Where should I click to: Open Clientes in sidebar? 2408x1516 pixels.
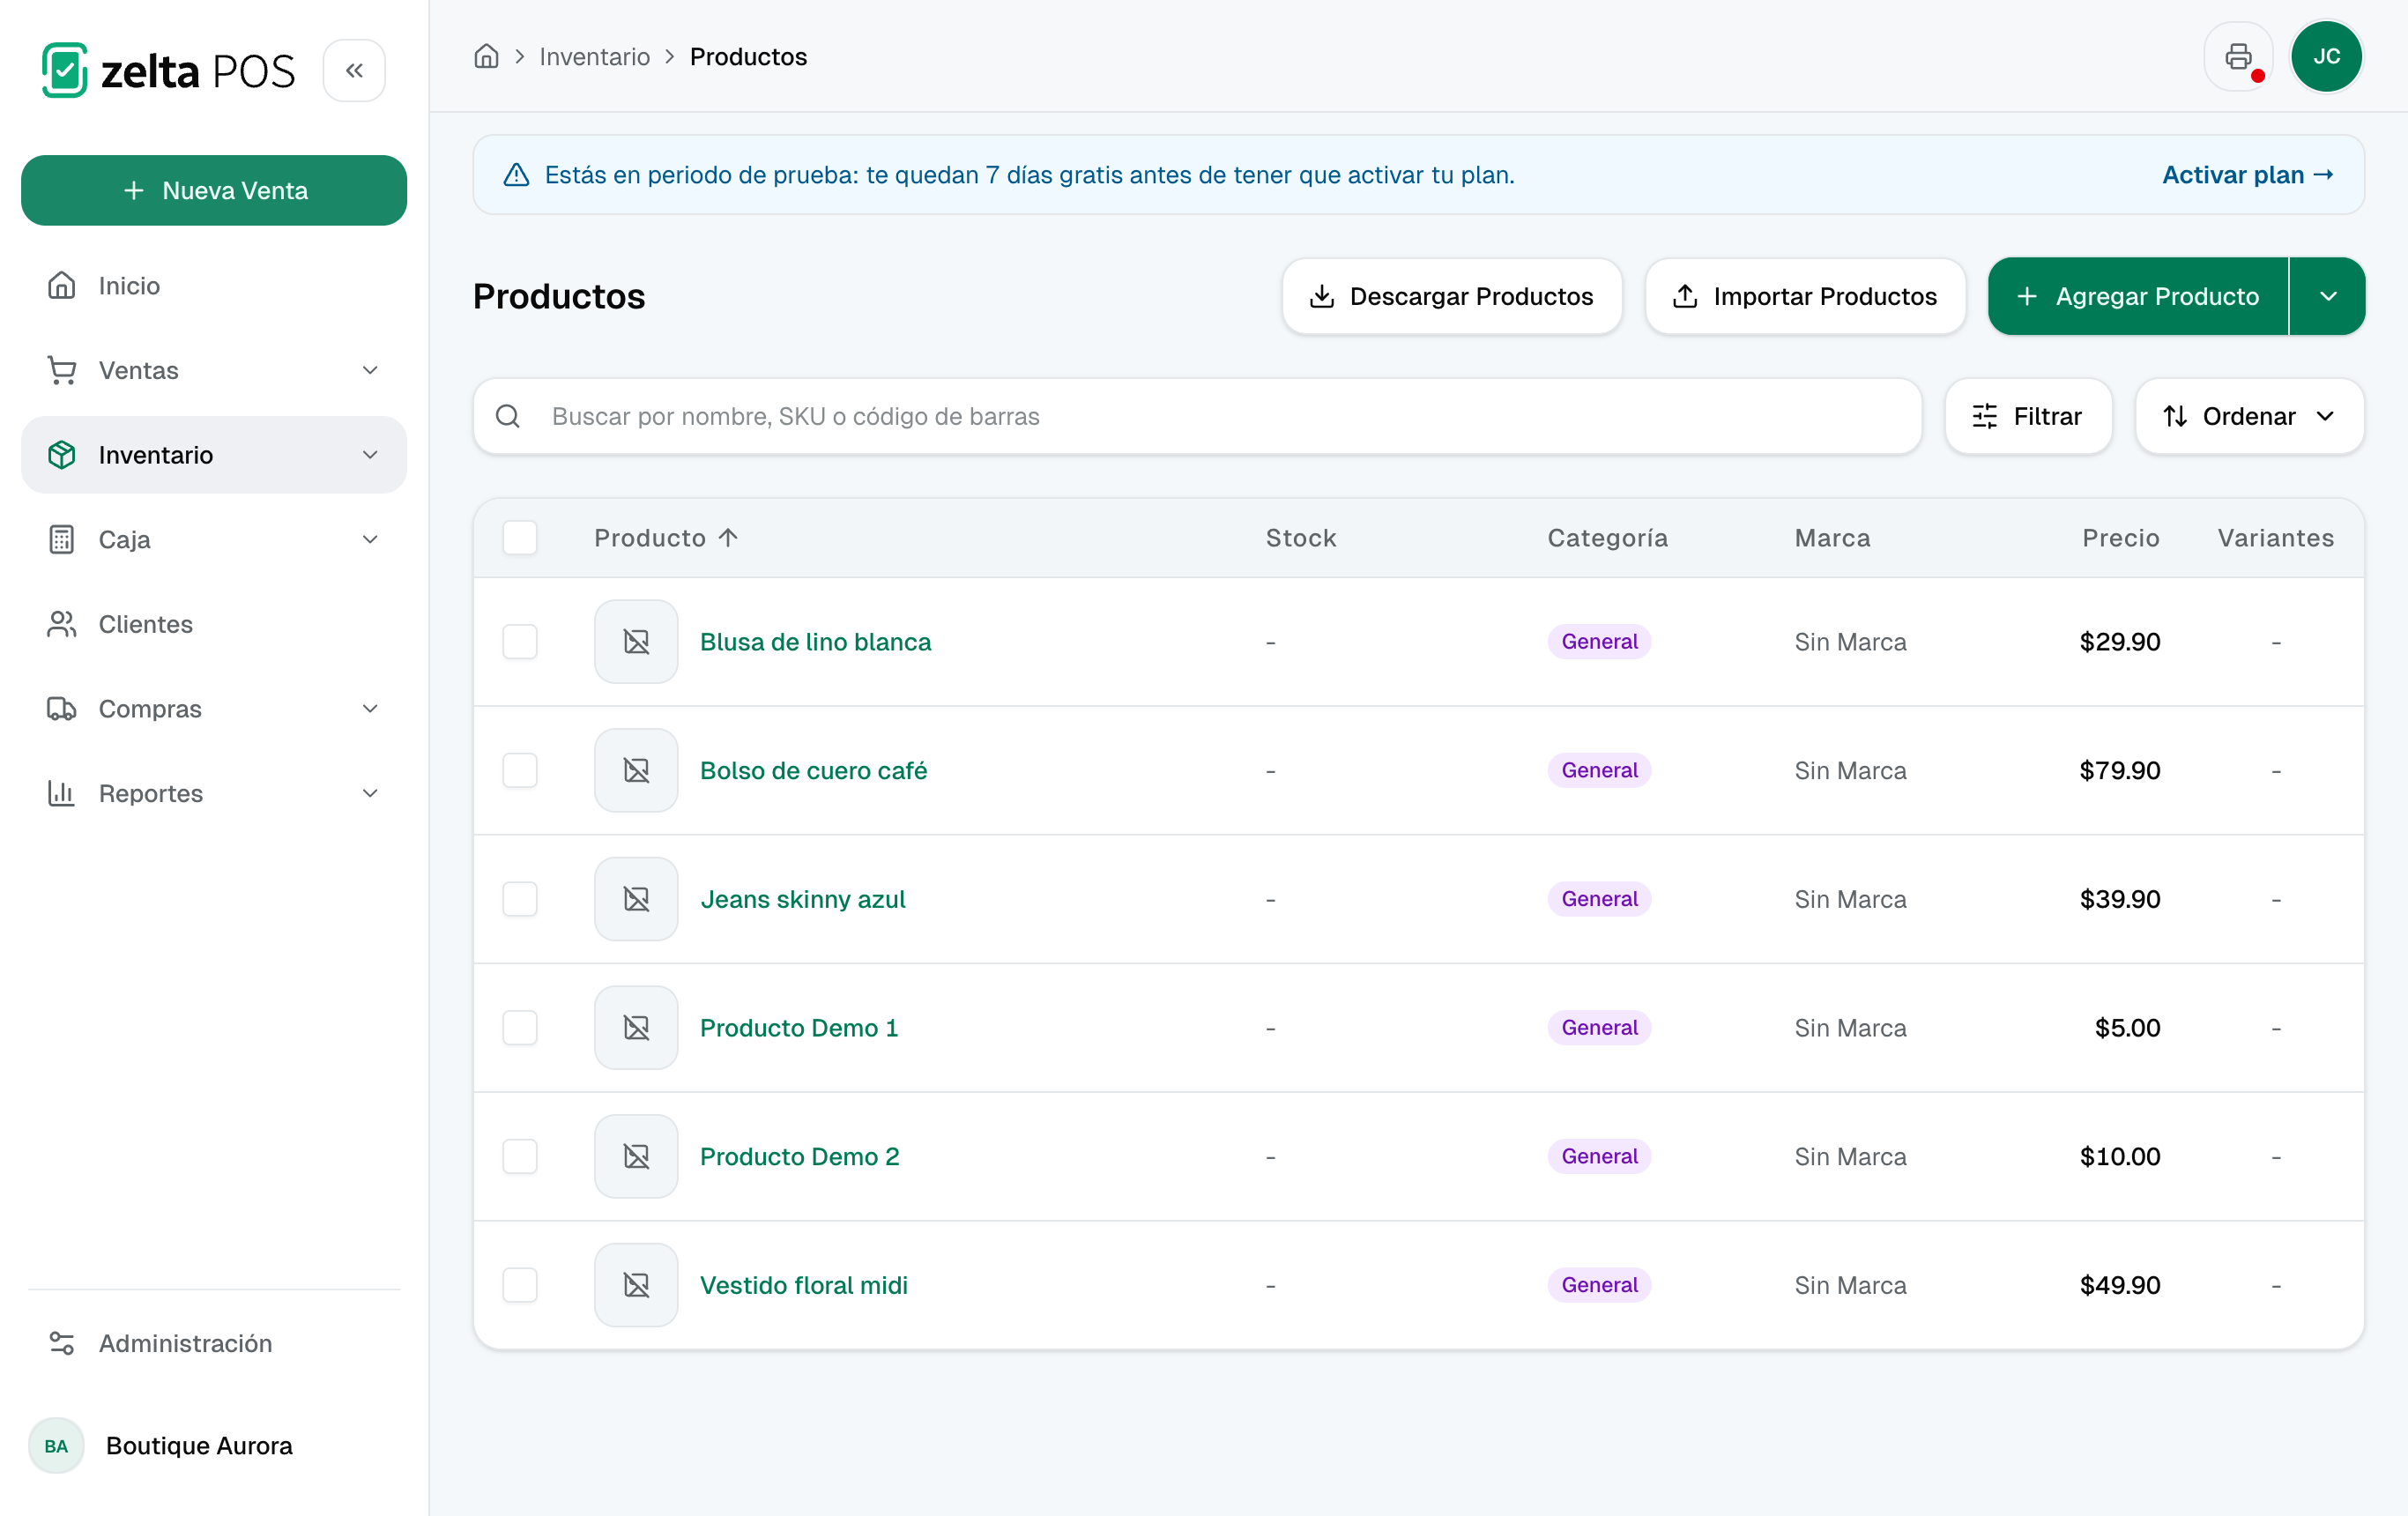[214, 624]
